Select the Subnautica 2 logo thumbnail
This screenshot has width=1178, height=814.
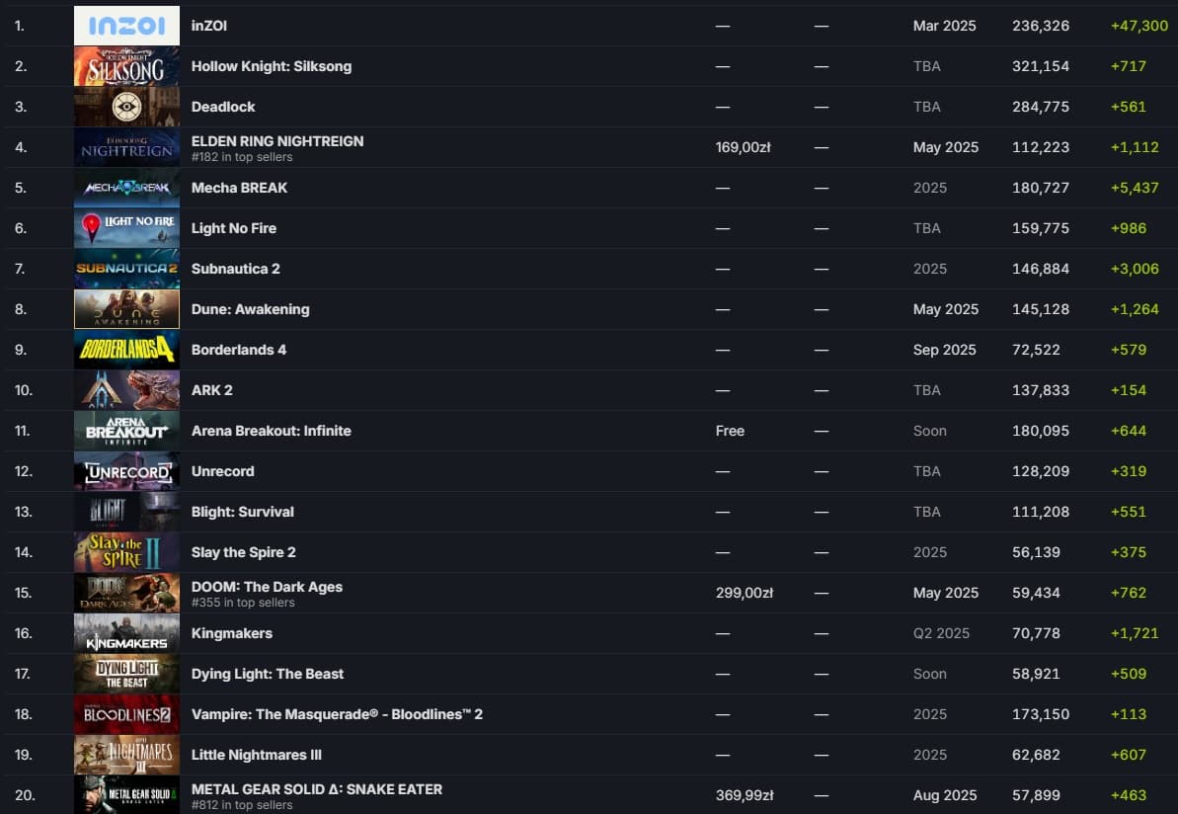[x=126, y=269]
